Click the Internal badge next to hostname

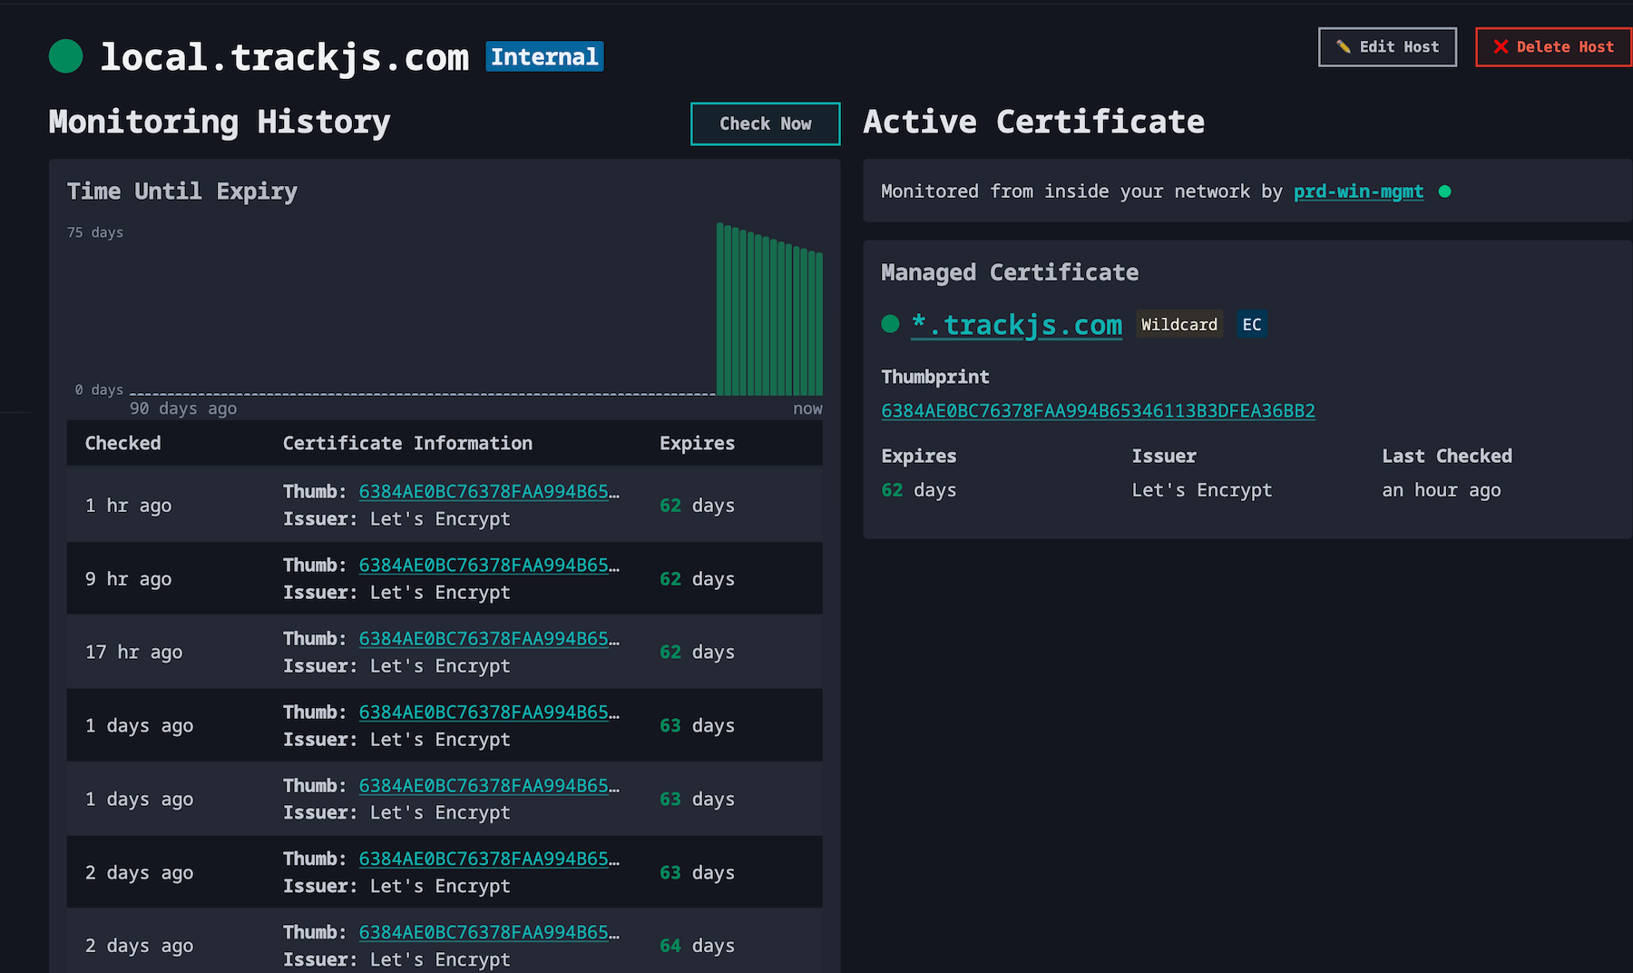click(544, 56)
